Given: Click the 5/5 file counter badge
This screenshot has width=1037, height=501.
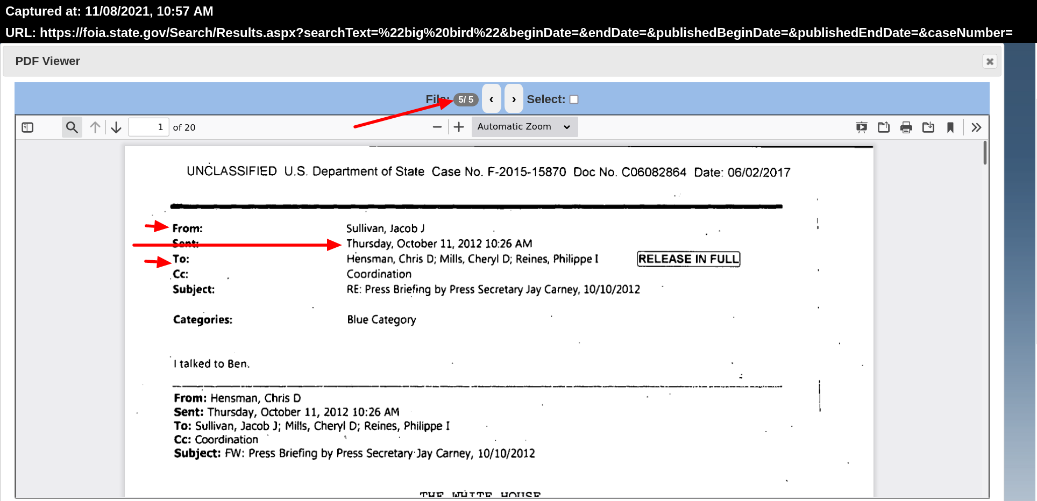Looking at the screenshot, I should point(466,99).
